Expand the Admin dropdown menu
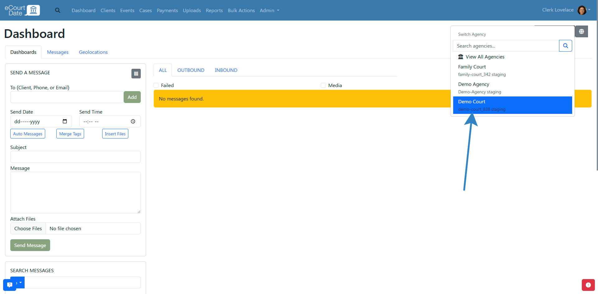 (x=269, y=10)
